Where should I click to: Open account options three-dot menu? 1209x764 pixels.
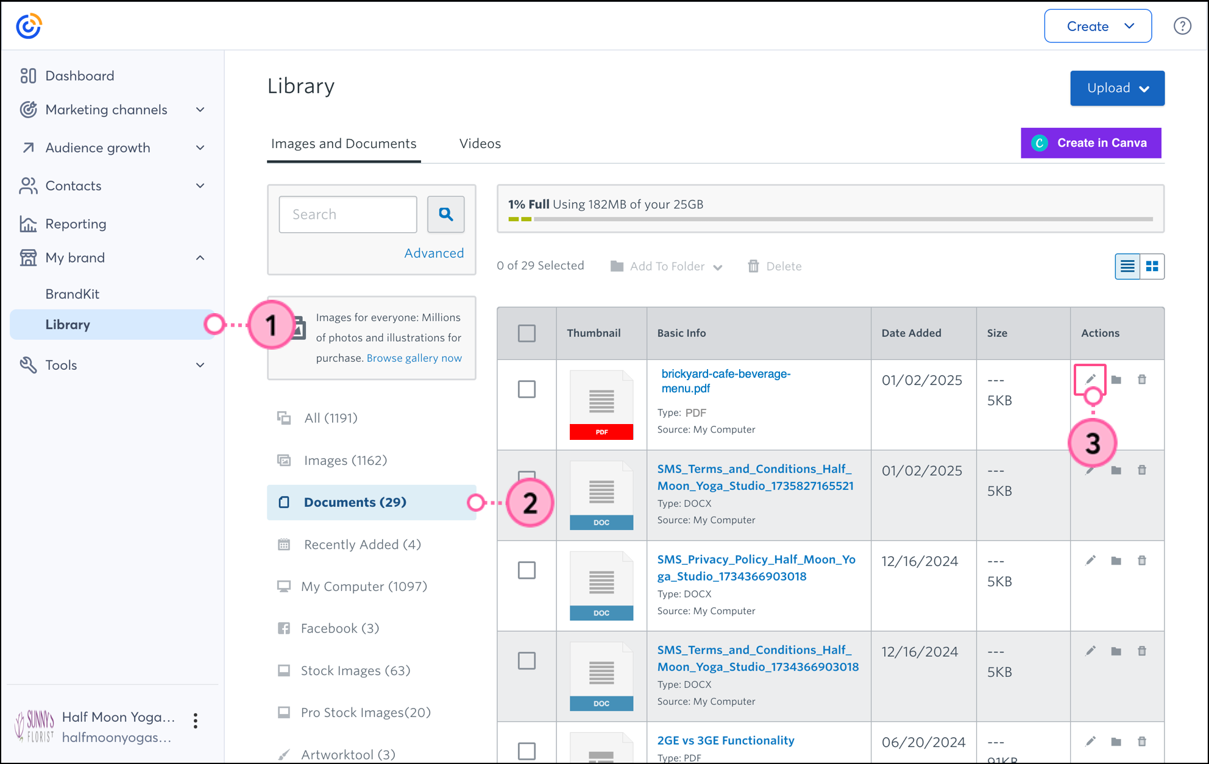[x=195, y=721]
